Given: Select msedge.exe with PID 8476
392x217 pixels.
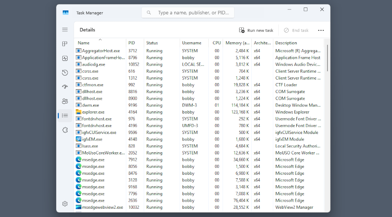Looking at the screenshot, I should (x=199, y=173).
